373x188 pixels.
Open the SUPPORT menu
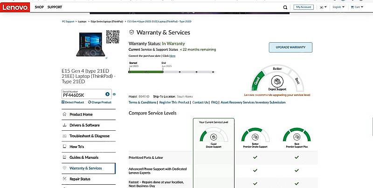55,7
